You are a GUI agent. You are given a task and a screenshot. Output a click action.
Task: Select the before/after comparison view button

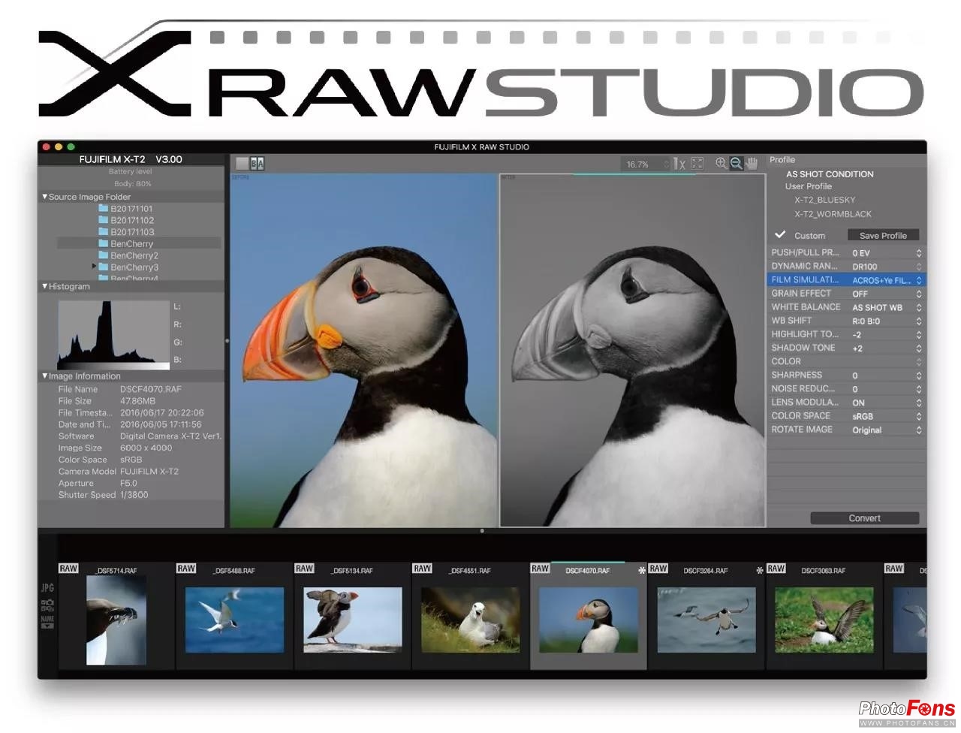point(258,163)
